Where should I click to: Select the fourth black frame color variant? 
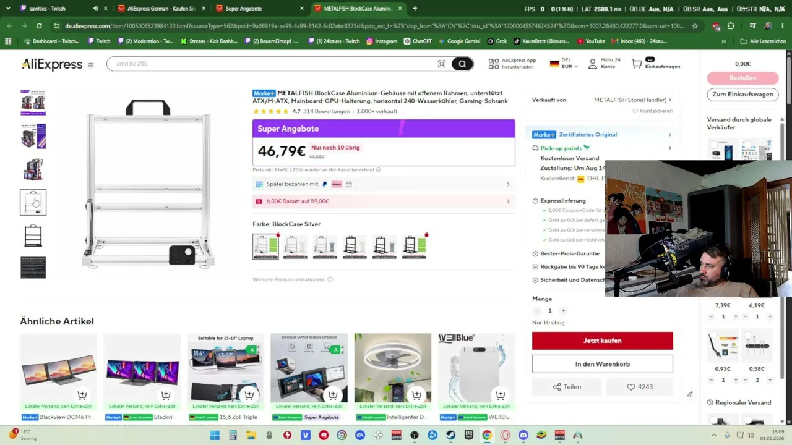tap(355, 247)
